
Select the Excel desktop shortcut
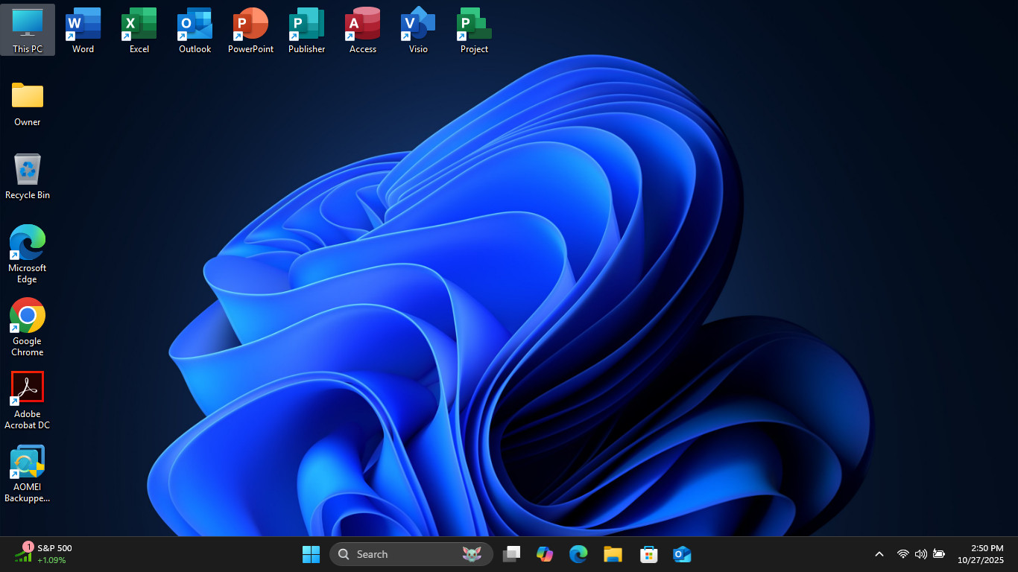pyautogui.click(x=139, y=30)
